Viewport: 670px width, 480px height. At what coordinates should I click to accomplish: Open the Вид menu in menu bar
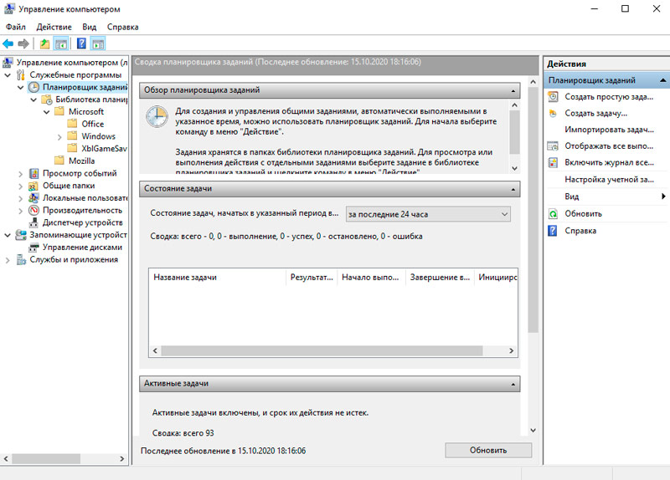click(x=90, y=27)
